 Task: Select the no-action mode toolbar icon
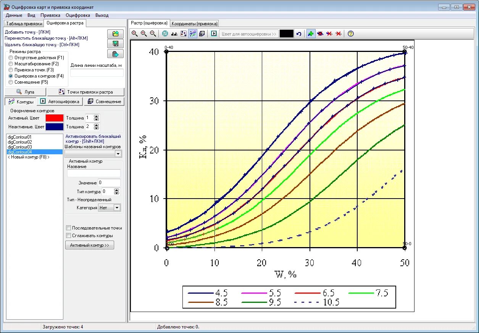point(165,34)
